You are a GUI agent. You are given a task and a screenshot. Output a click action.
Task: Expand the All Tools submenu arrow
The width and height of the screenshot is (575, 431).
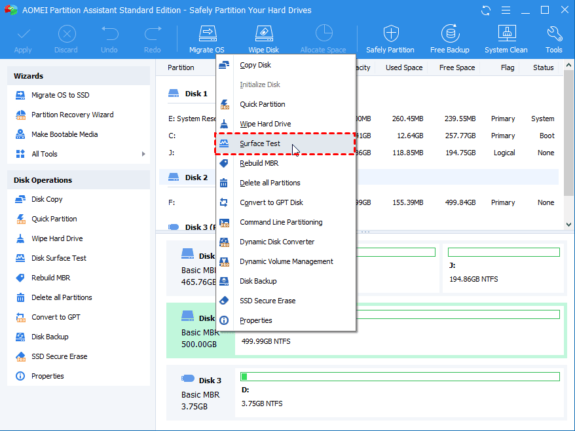pyautogui.click(x=143, y=154)
